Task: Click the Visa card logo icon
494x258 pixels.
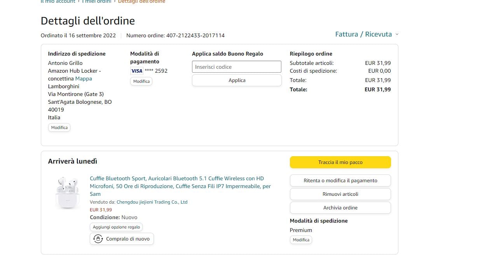Action: coord(136,71)
